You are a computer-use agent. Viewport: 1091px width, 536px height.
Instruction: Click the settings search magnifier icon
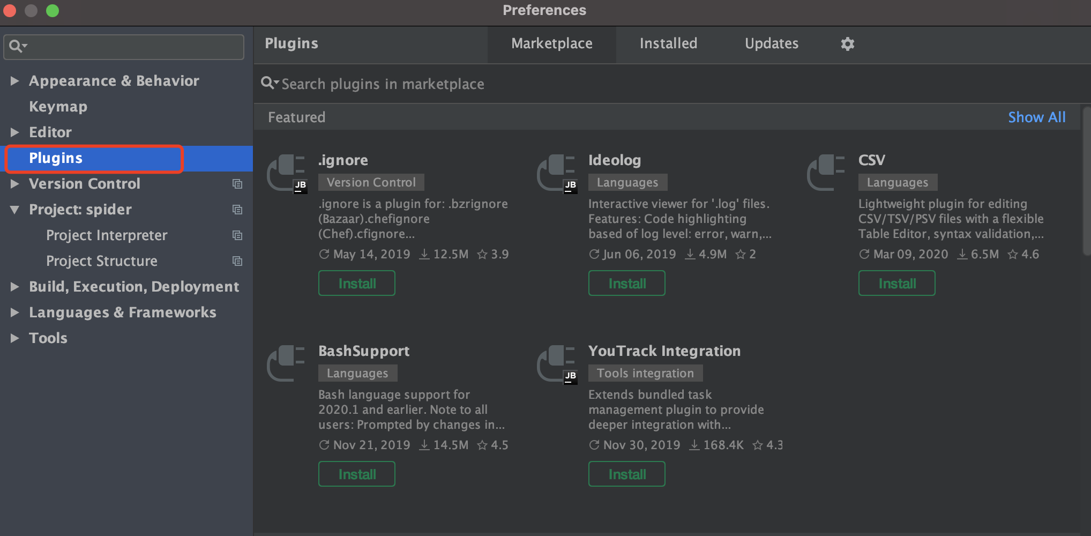[x=18, y=47]
